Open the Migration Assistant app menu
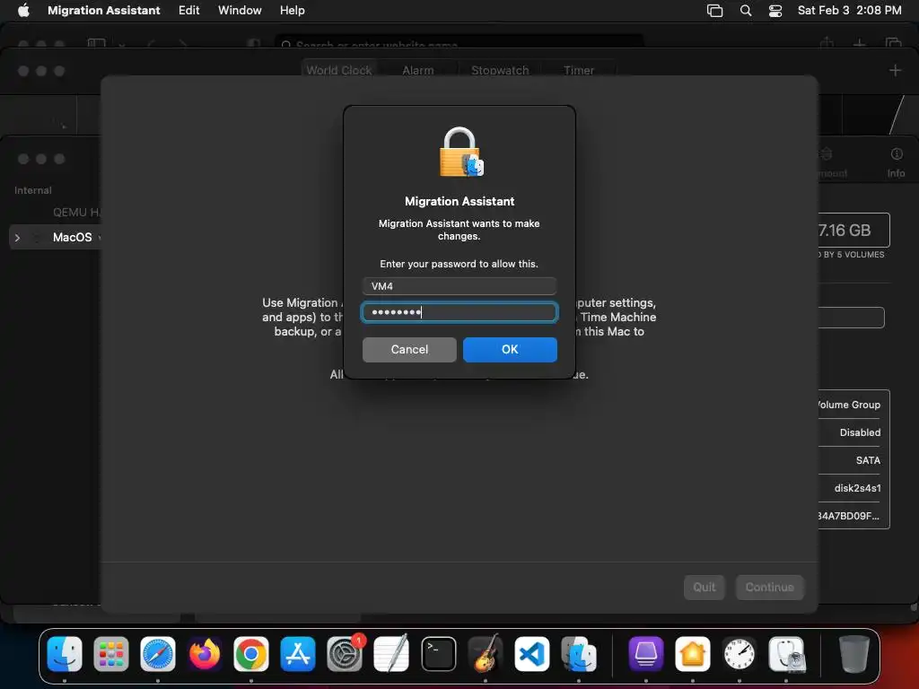The image size is (919, 689). pos(104,10)
